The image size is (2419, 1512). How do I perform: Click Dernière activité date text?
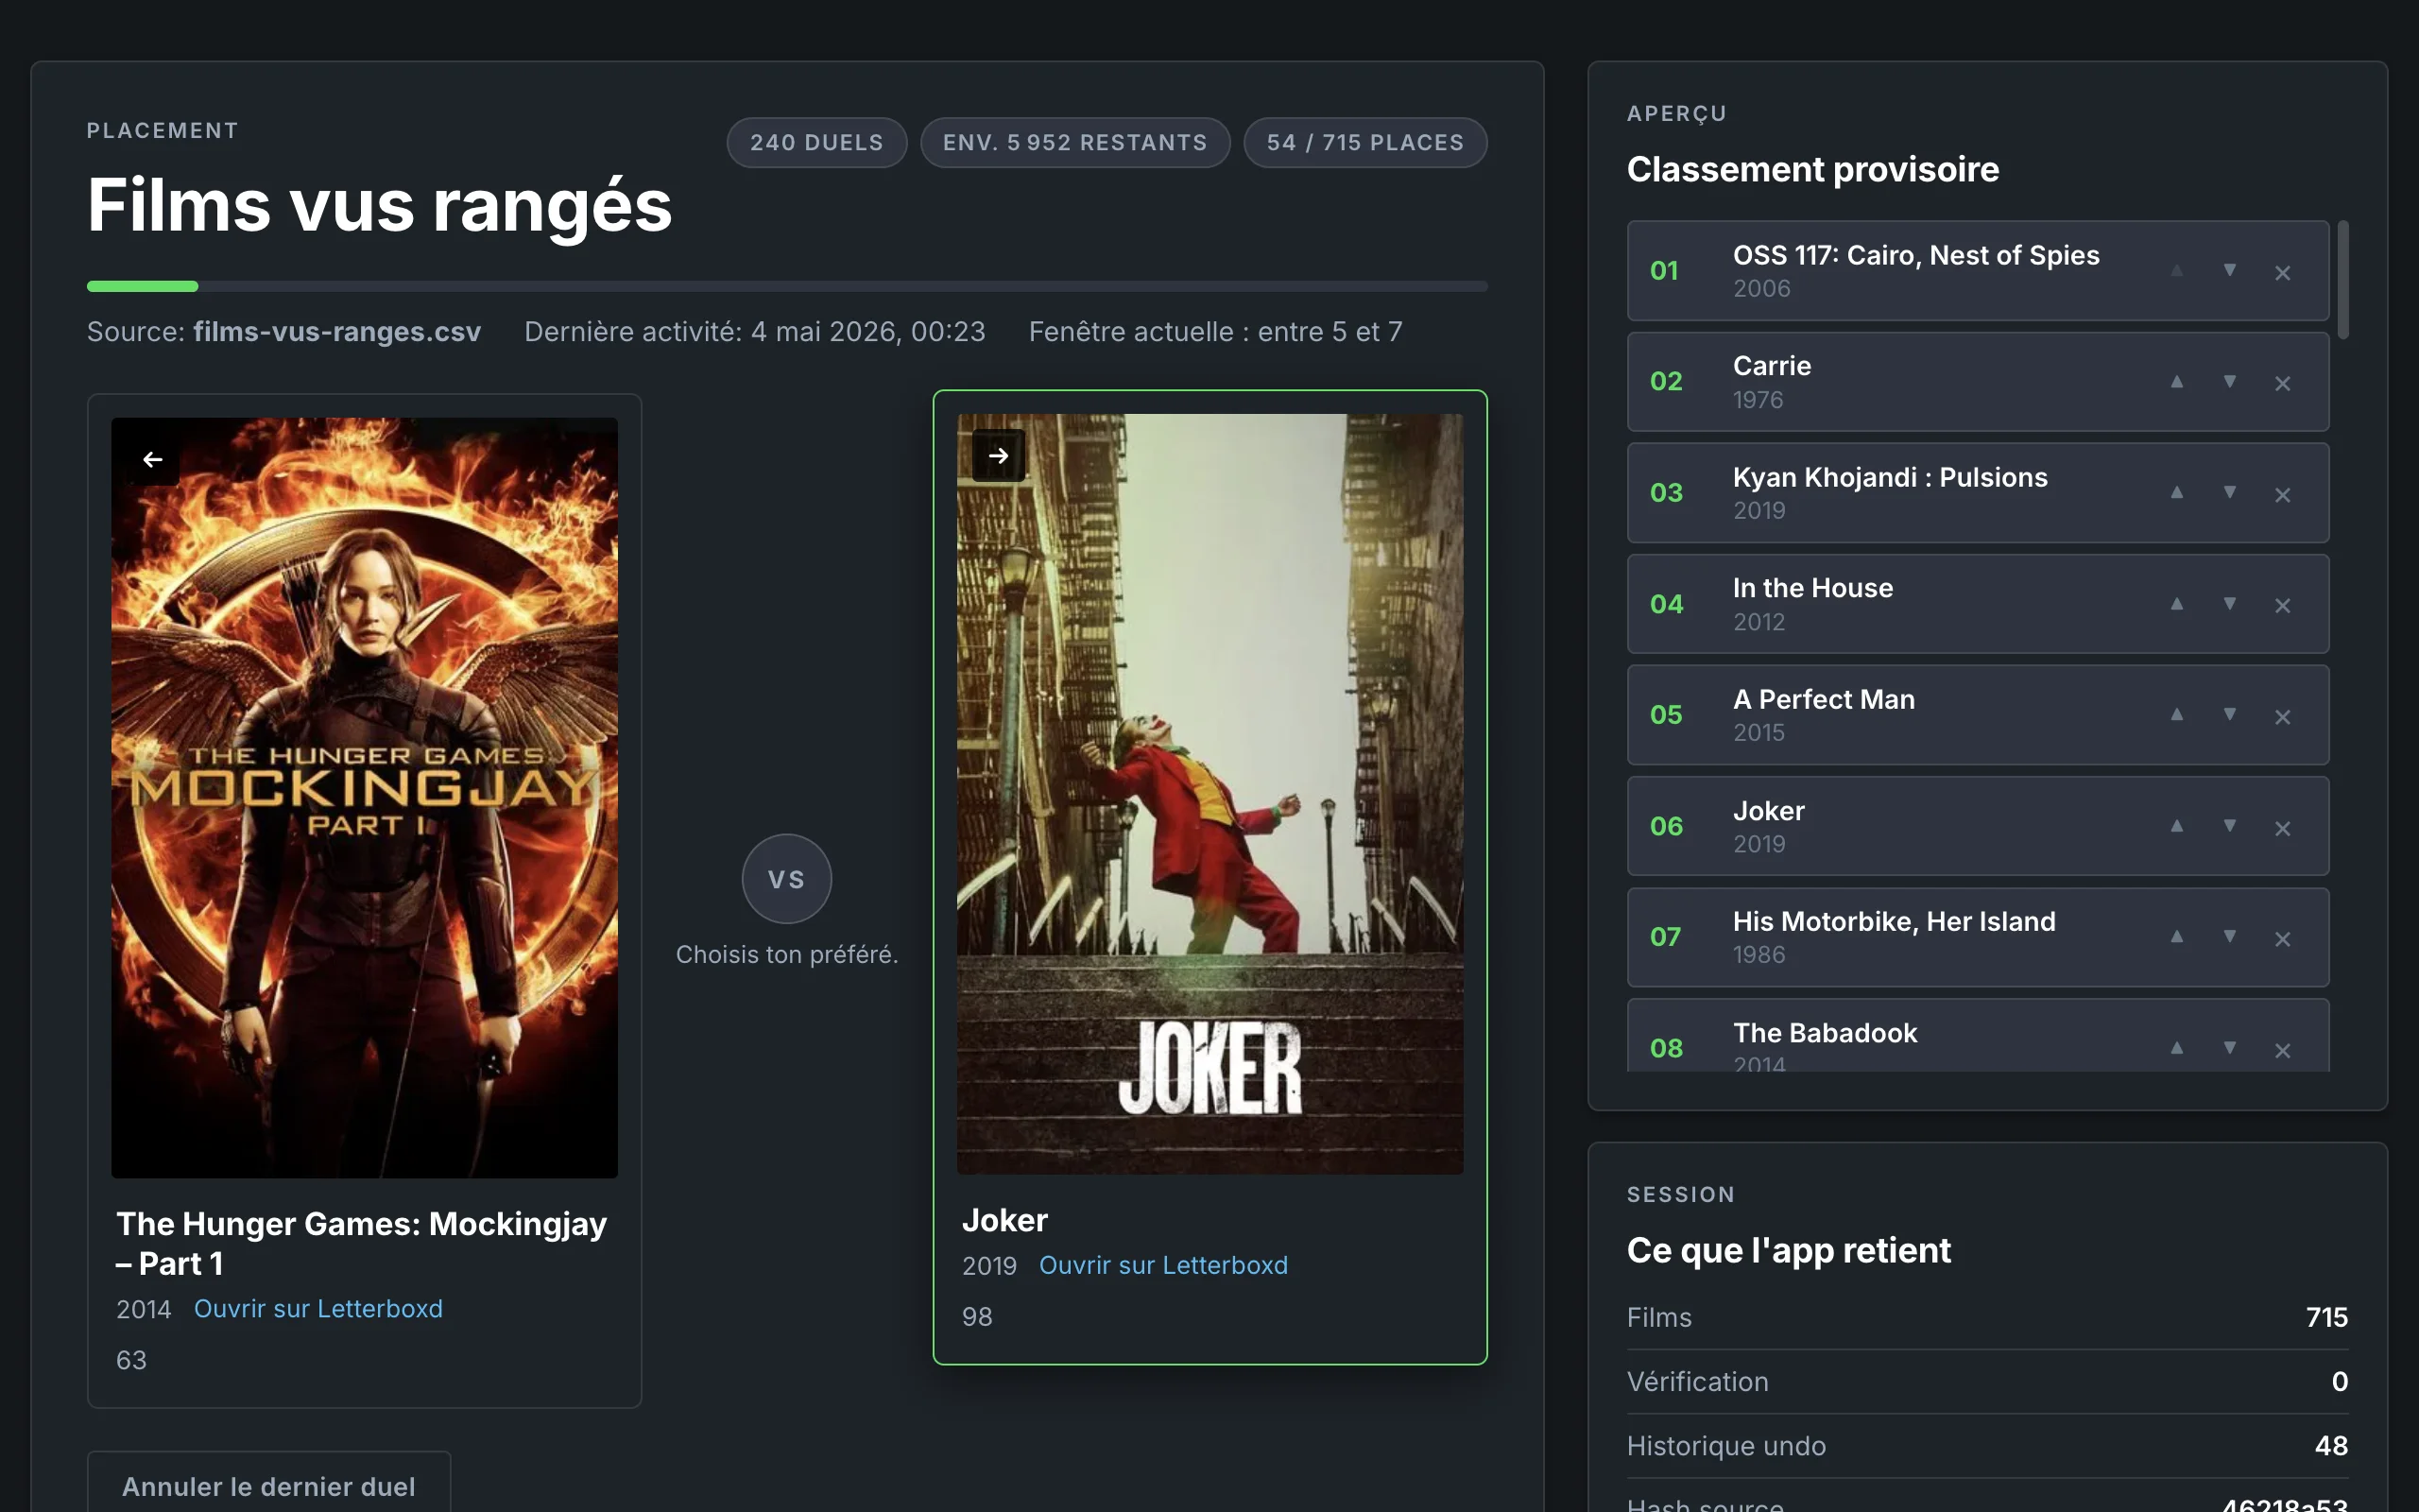(x=755, y=332)
